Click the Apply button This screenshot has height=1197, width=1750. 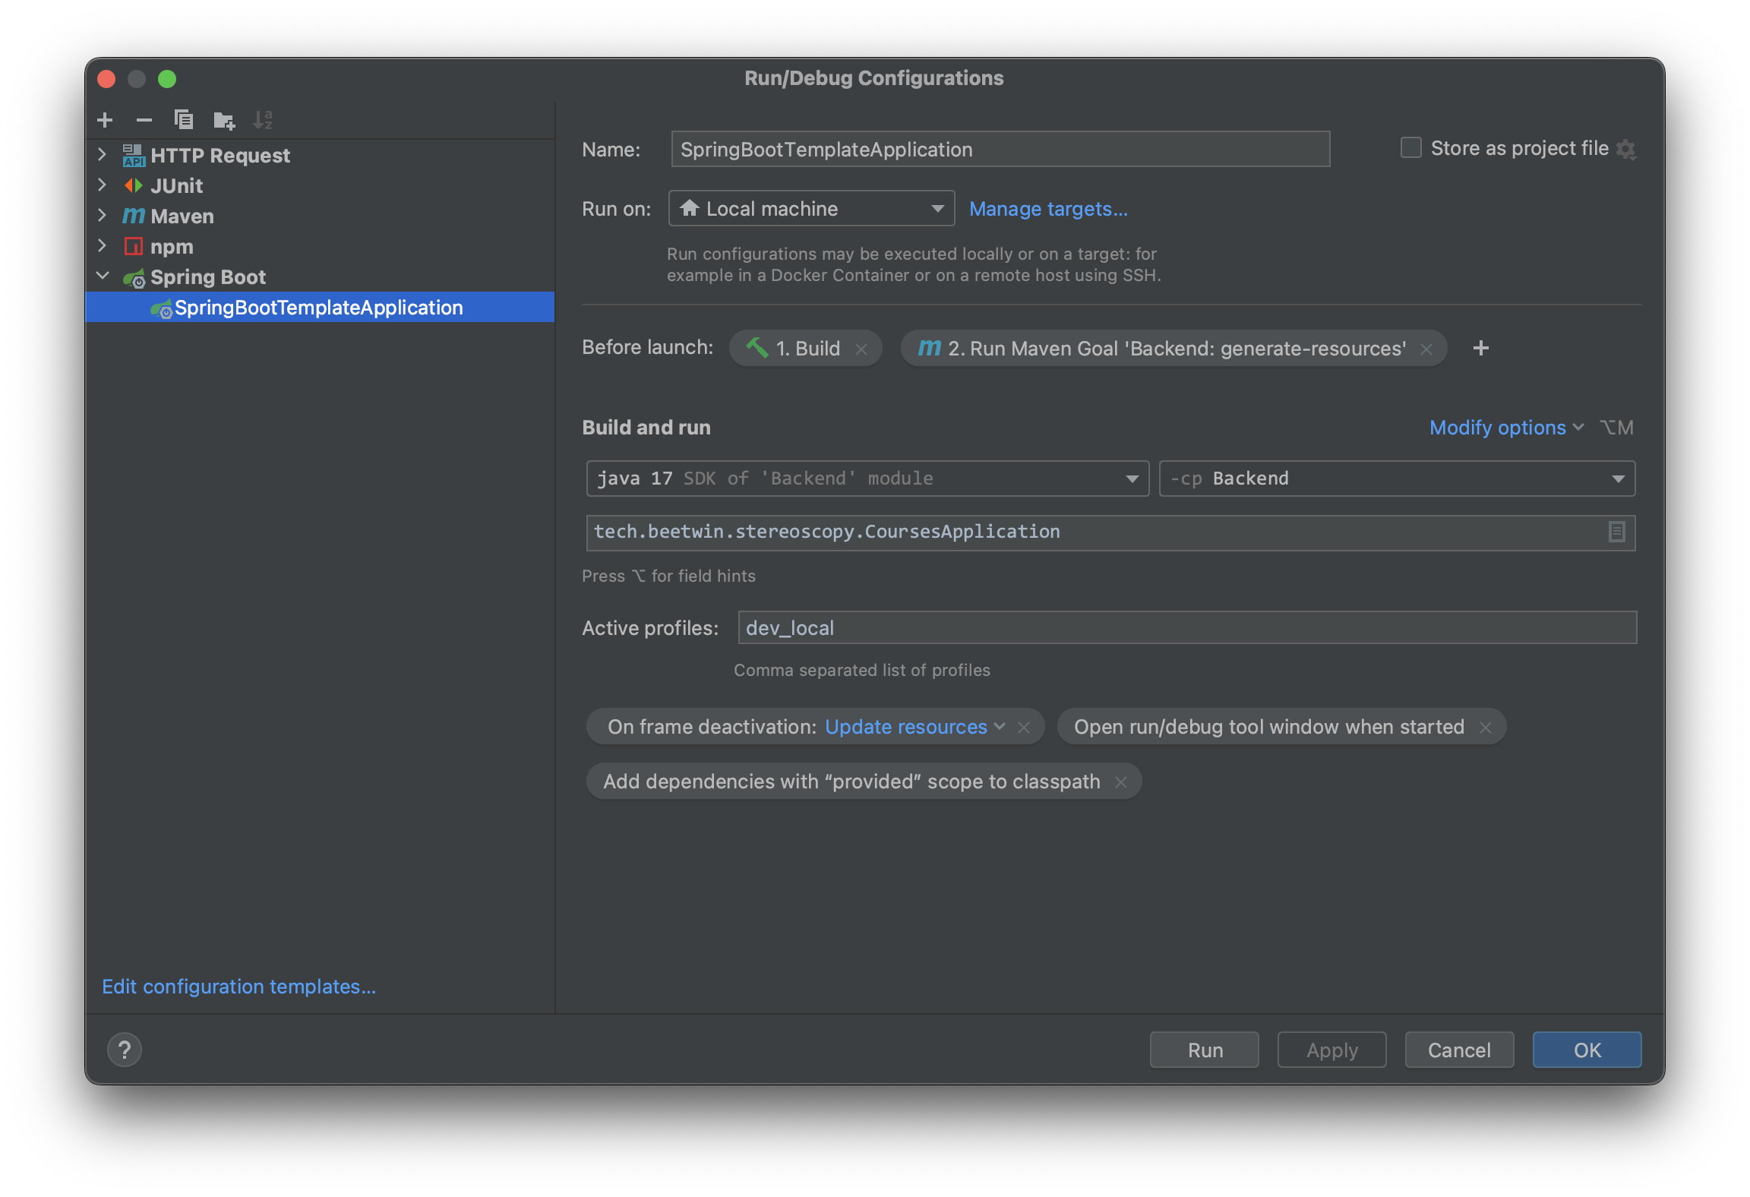1332,1050
